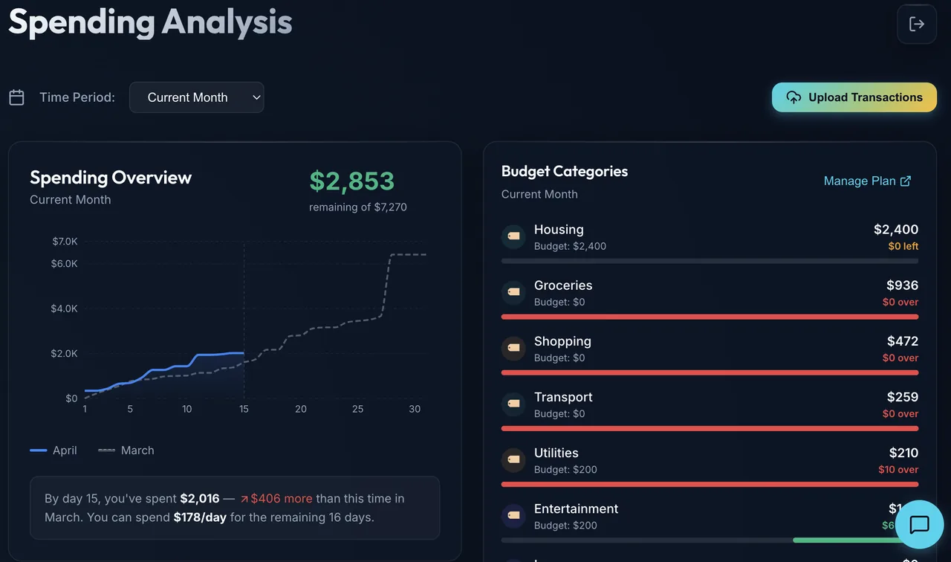
Task: Toggle the April series in chart legend
Action: (x=53, y=450)
